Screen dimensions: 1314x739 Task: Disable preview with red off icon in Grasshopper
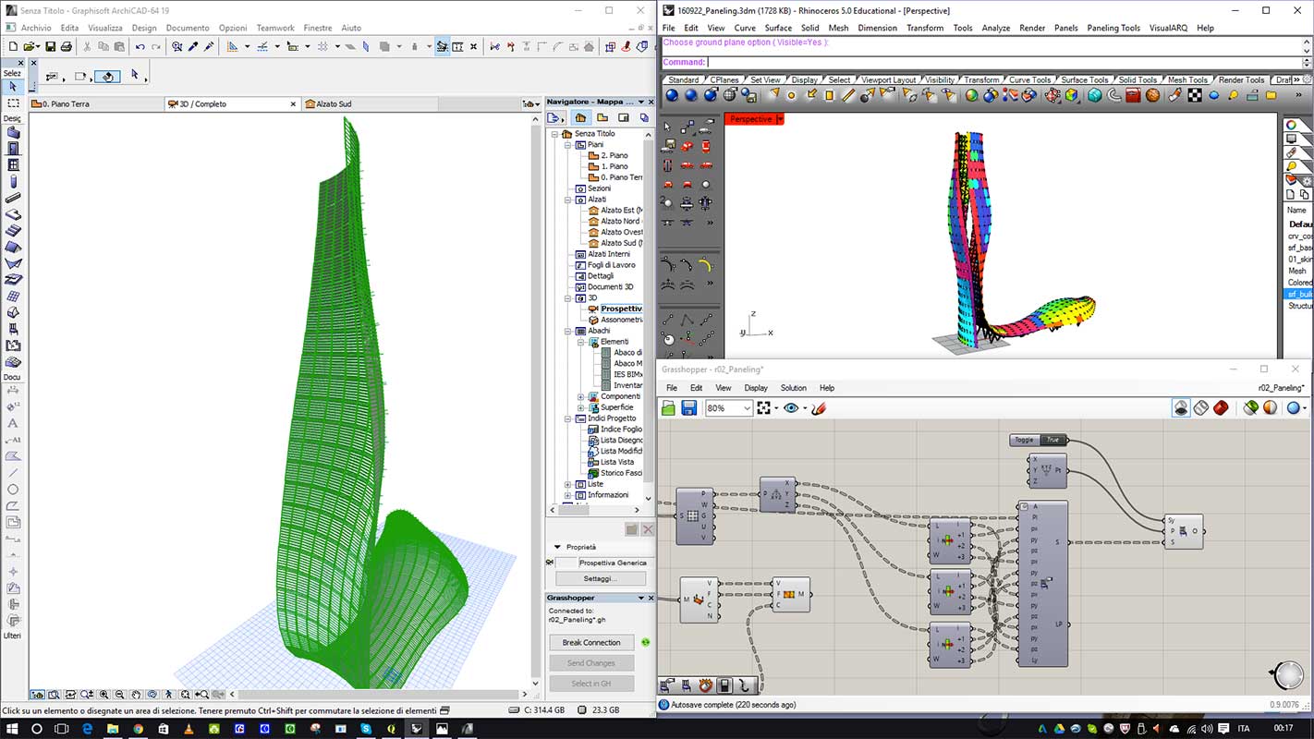pos(1221,407)
